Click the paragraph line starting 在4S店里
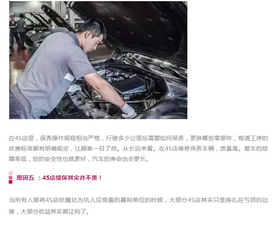This screenshot has height=227, width=278. pos(138,138)
